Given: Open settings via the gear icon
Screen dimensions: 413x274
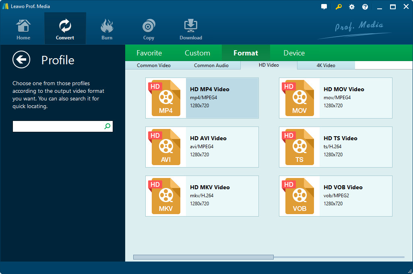Looking at the screenshot, I should coord(352,7).
